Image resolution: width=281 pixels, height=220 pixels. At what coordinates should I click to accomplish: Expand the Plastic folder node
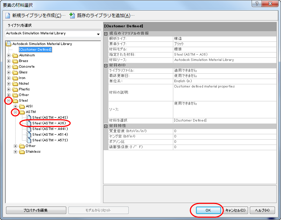(9, 89)
